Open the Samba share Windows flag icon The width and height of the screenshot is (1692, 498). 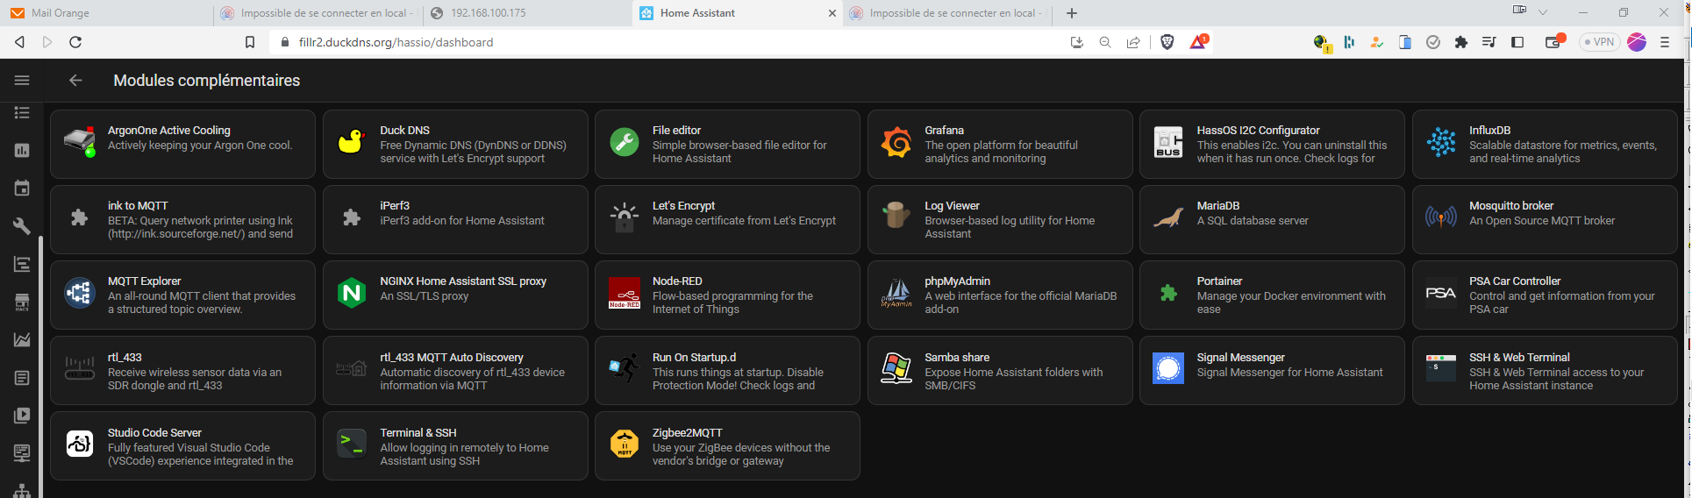(896, 368)
